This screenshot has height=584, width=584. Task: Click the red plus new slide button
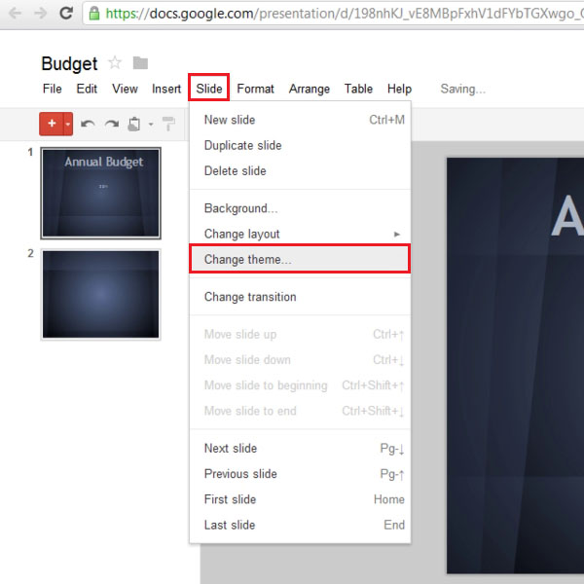[52, 124]
